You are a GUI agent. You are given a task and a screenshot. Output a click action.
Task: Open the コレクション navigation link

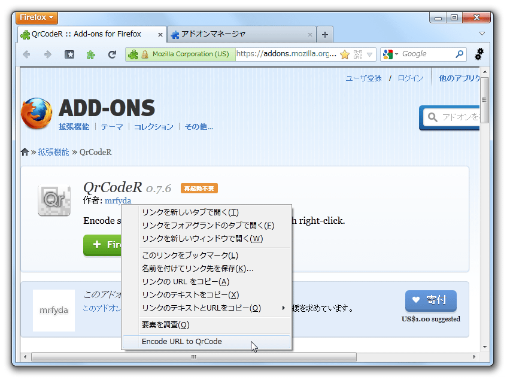[154, 127]
